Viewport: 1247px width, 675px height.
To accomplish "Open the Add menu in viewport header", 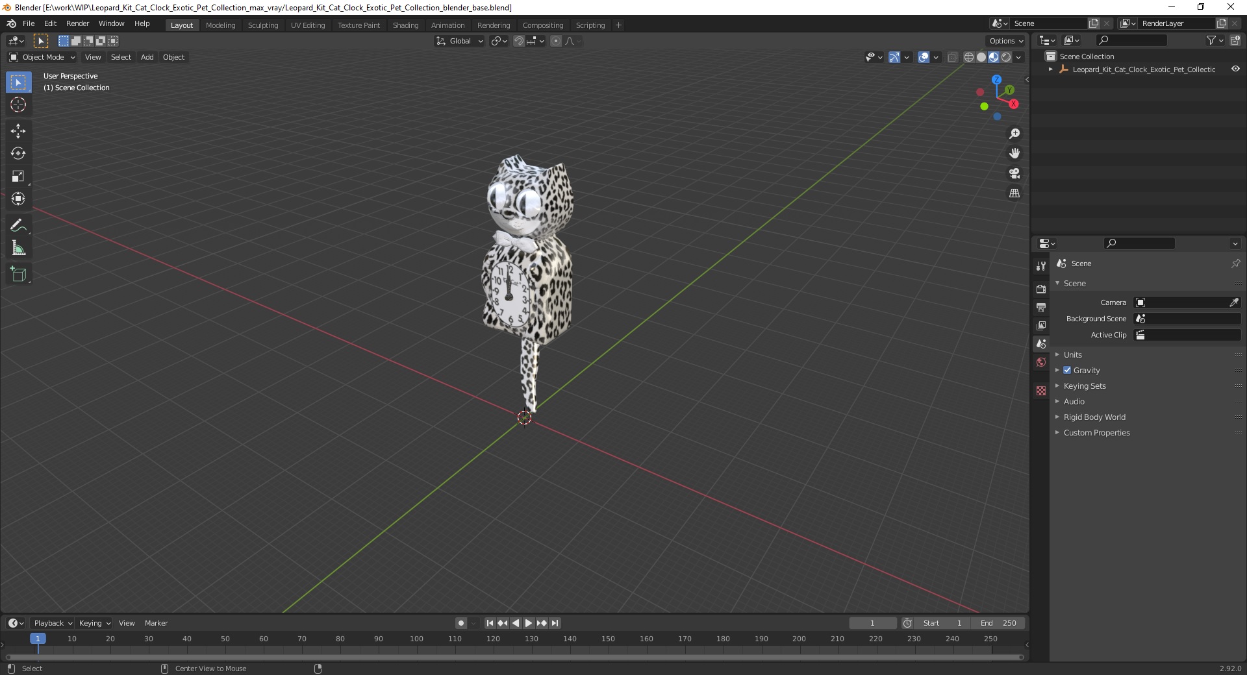I will [x=147, y=57].
